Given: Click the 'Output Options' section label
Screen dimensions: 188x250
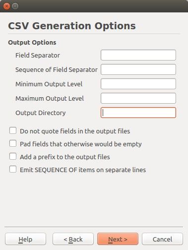Looking at the screenshot, I should (x=32, y=43).
